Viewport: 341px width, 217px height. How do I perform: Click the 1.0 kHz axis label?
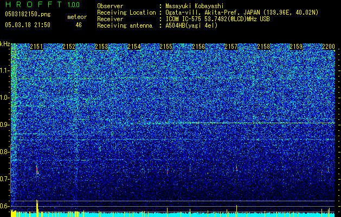tap(5, 98)
